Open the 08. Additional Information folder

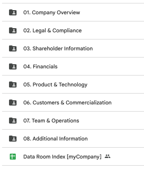(x=56, y=139)
